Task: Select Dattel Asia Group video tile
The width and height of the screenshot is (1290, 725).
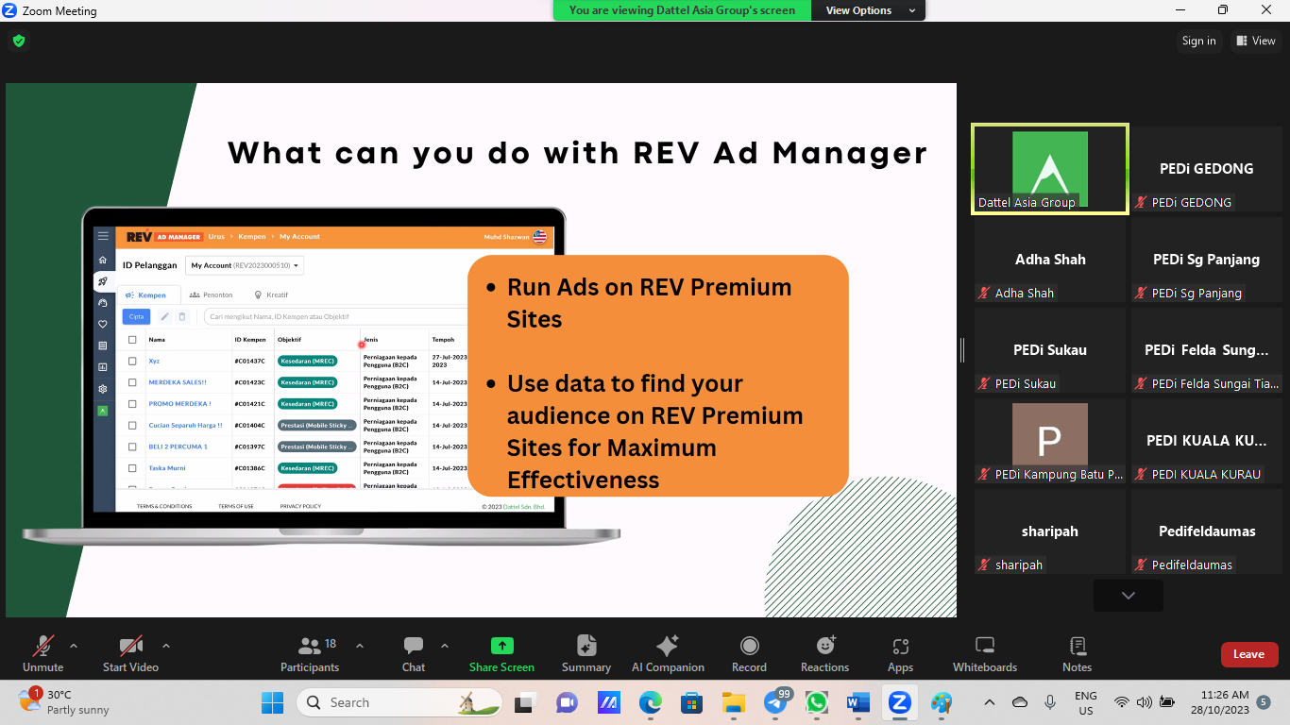Action: click(x=1050, y=169)
